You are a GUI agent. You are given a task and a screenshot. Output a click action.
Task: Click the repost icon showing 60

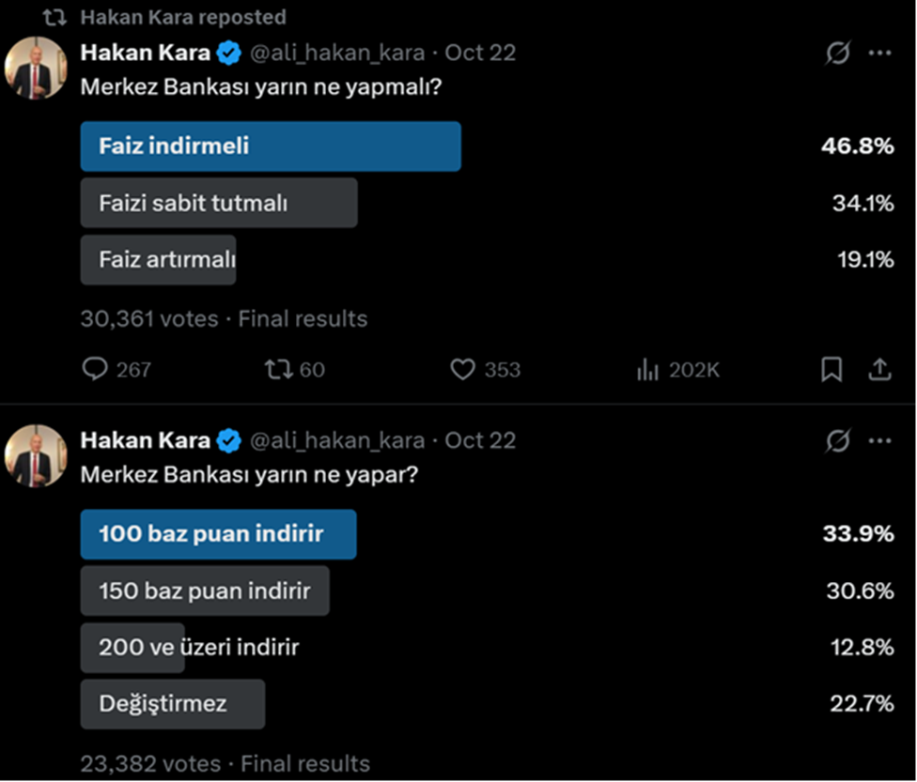point(278,370)
